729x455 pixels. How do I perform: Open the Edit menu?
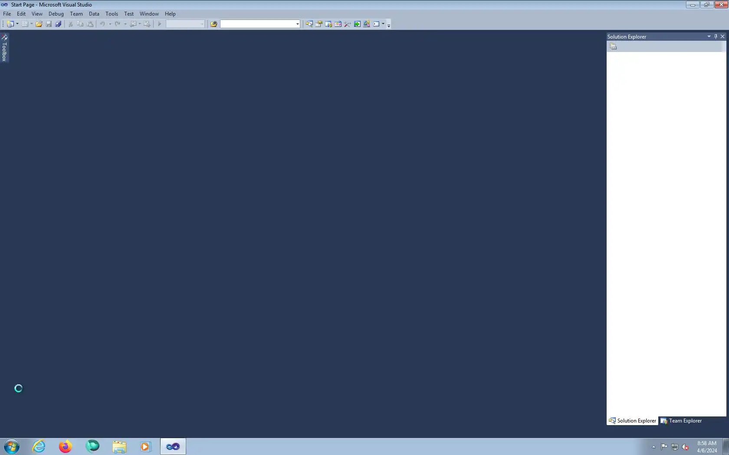pyautogui.click(x=21, y=14)
